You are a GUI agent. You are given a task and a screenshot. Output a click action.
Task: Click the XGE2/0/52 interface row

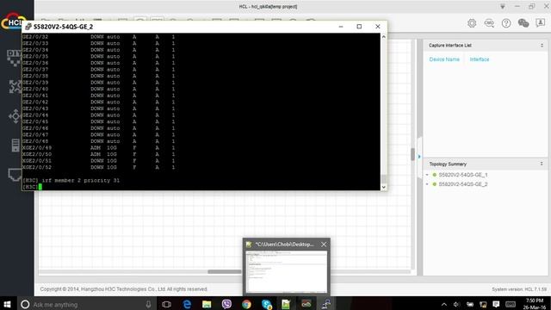[x=98, y=167]
